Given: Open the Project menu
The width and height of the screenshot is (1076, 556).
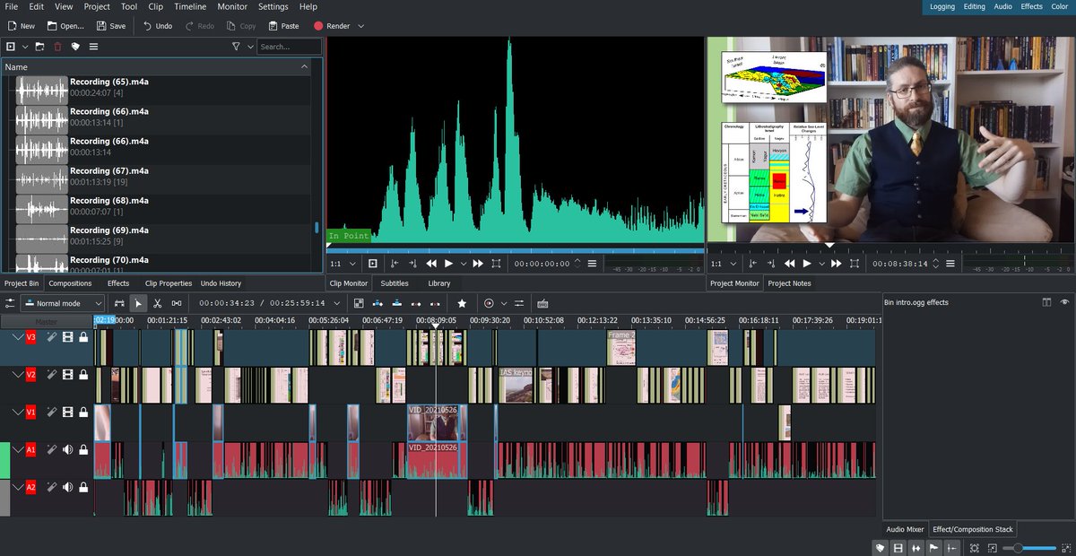Looking at the screenshot, I should tap(97, 6).
